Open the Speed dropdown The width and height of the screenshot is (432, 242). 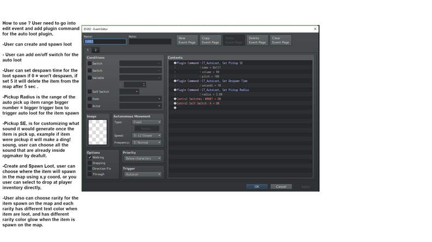(147, 136)
